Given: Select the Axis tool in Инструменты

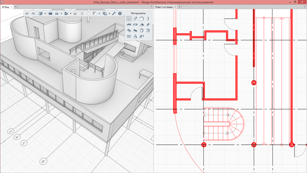Looking at the screenshot, I should 135,19.
